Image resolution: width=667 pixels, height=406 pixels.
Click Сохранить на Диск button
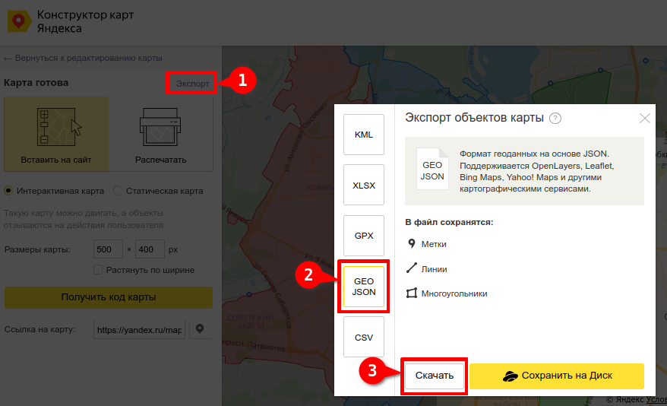[556, 376]
